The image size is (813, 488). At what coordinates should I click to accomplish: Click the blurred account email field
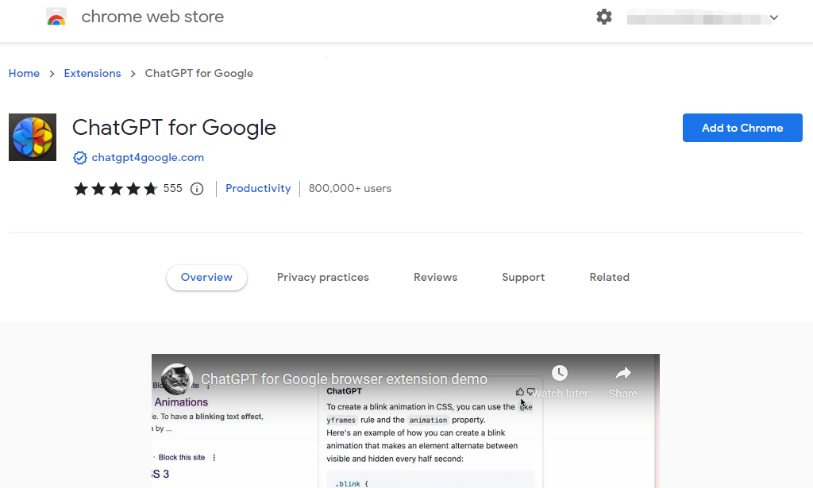[697, 18]
